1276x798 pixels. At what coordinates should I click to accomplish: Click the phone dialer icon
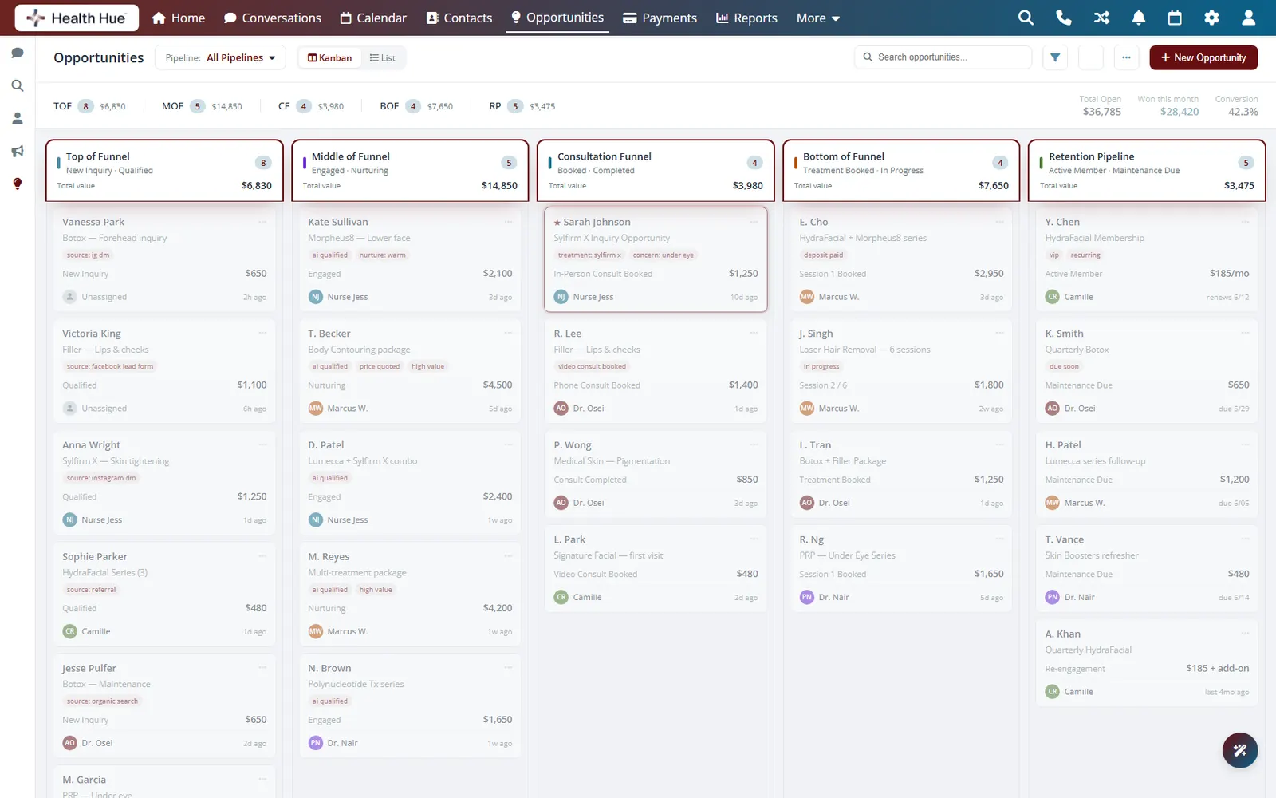click(x=1064, y=18)
